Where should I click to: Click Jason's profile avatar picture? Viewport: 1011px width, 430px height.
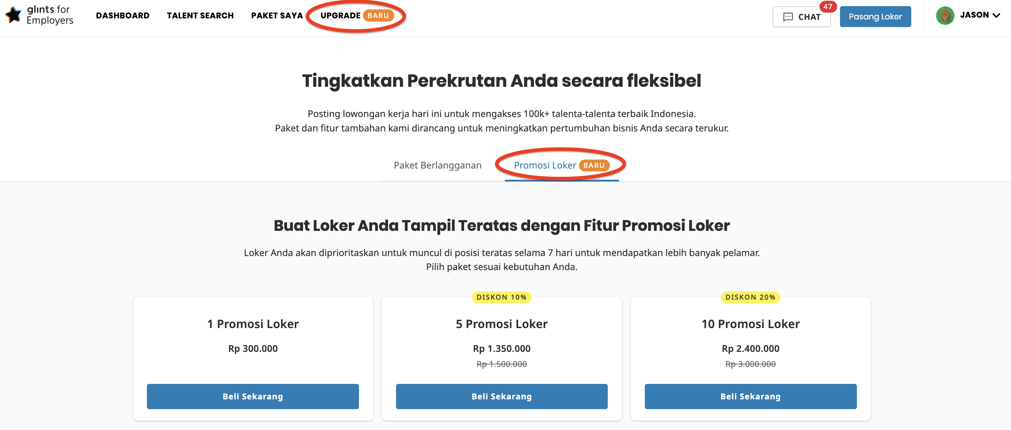pyautogui.click(x=945, y=16)
